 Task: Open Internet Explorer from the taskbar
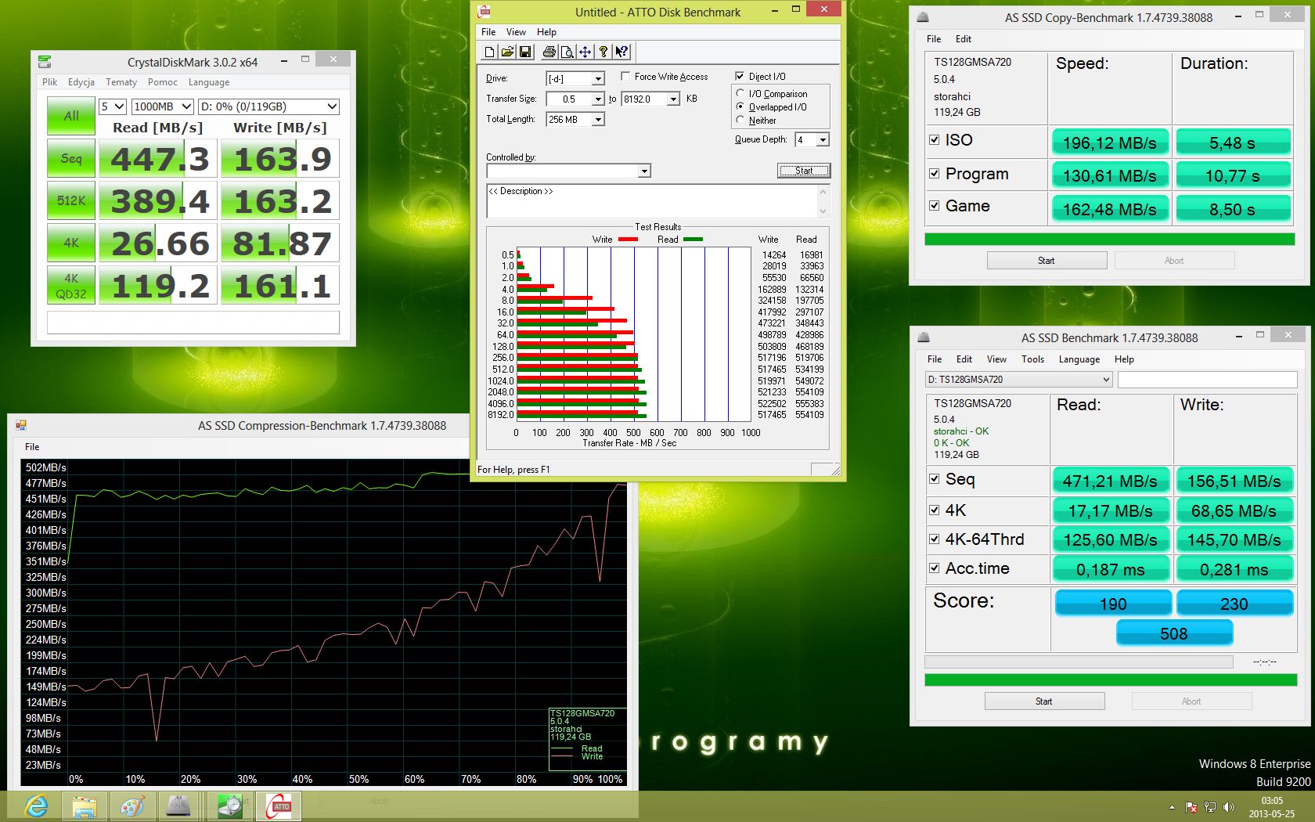pyautogui.click(x=37, y=806)
